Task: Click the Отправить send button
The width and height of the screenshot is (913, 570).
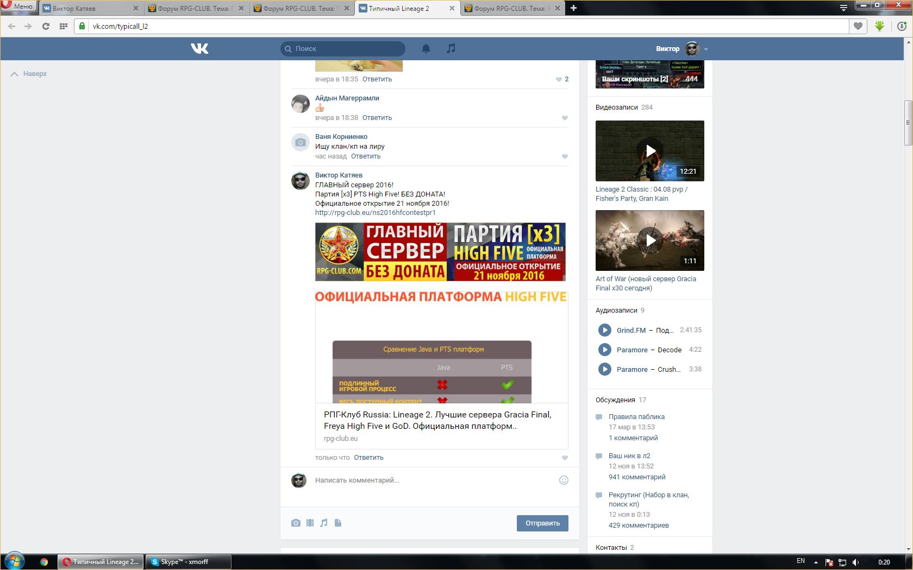Action: coord(542,523)
